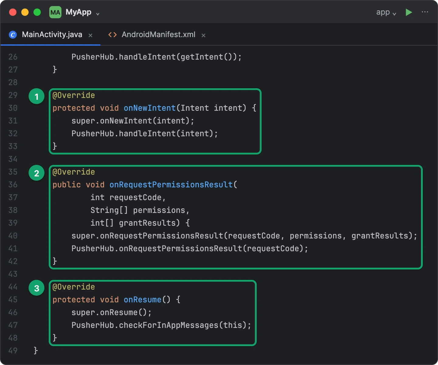The image size is (438, 365).
Task: Click PusherHub.onRequestPermissionsResult(requestCode); line
Action: 190,249
